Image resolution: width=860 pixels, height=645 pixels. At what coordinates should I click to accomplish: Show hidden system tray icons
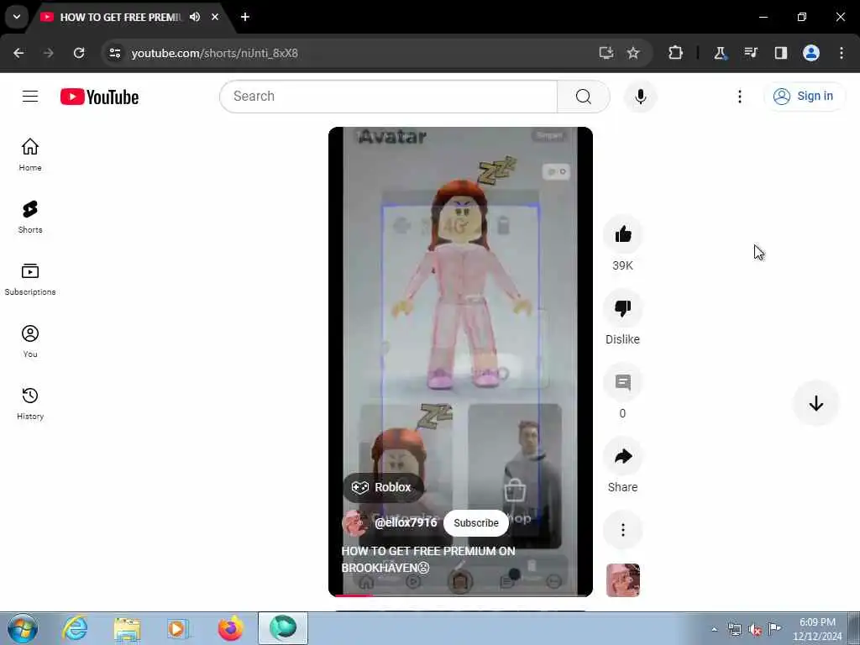click(x=714, y=629)
